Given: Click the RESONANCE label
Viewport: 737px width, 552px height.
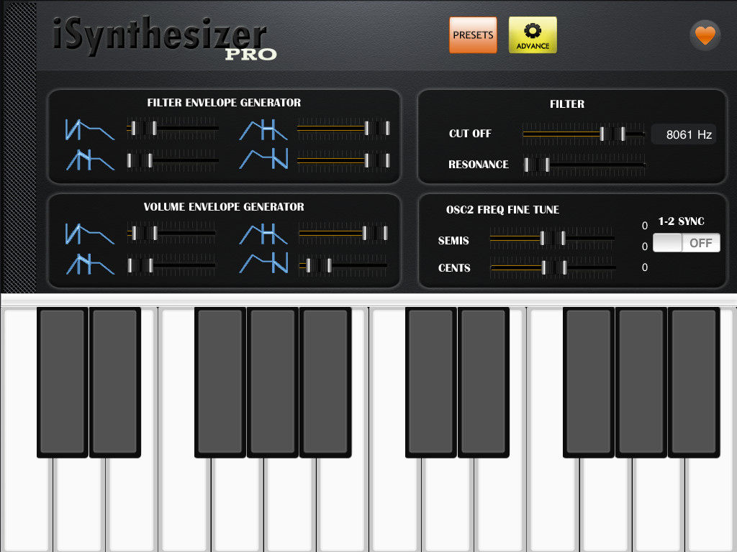Looking at the screenshot, I should point(479,165).
